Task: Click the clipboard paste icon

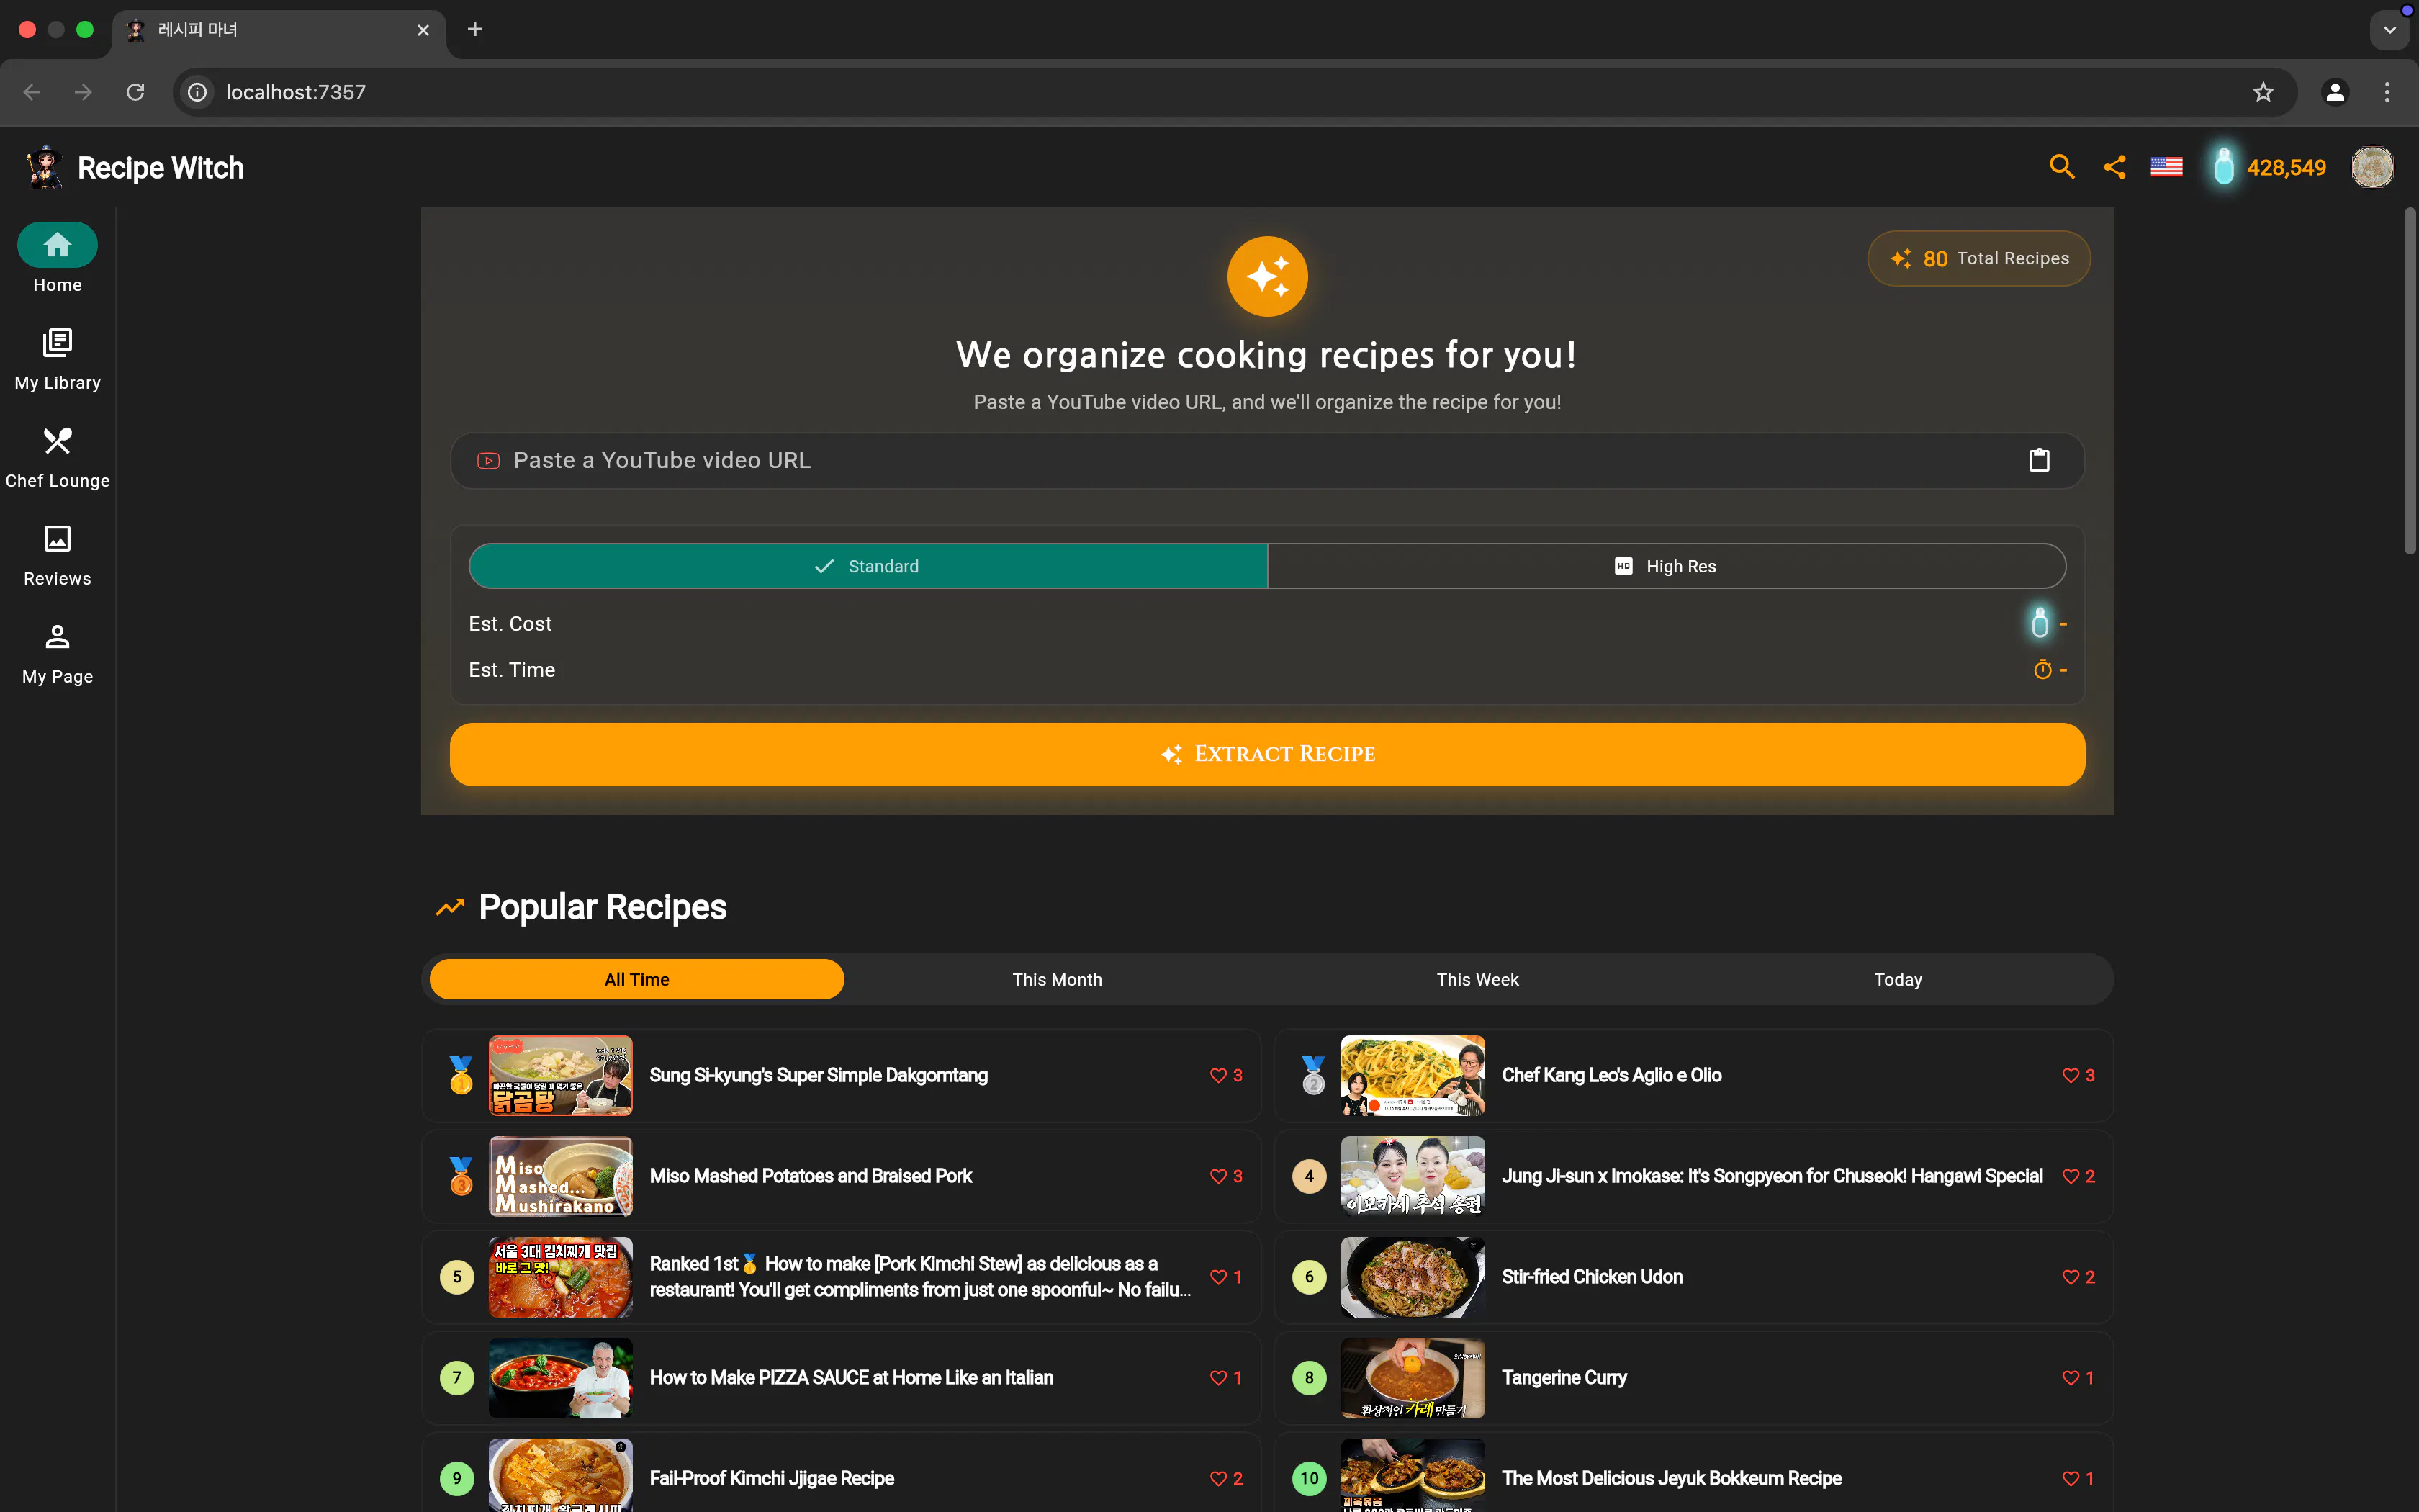Action: point(2039,460)
